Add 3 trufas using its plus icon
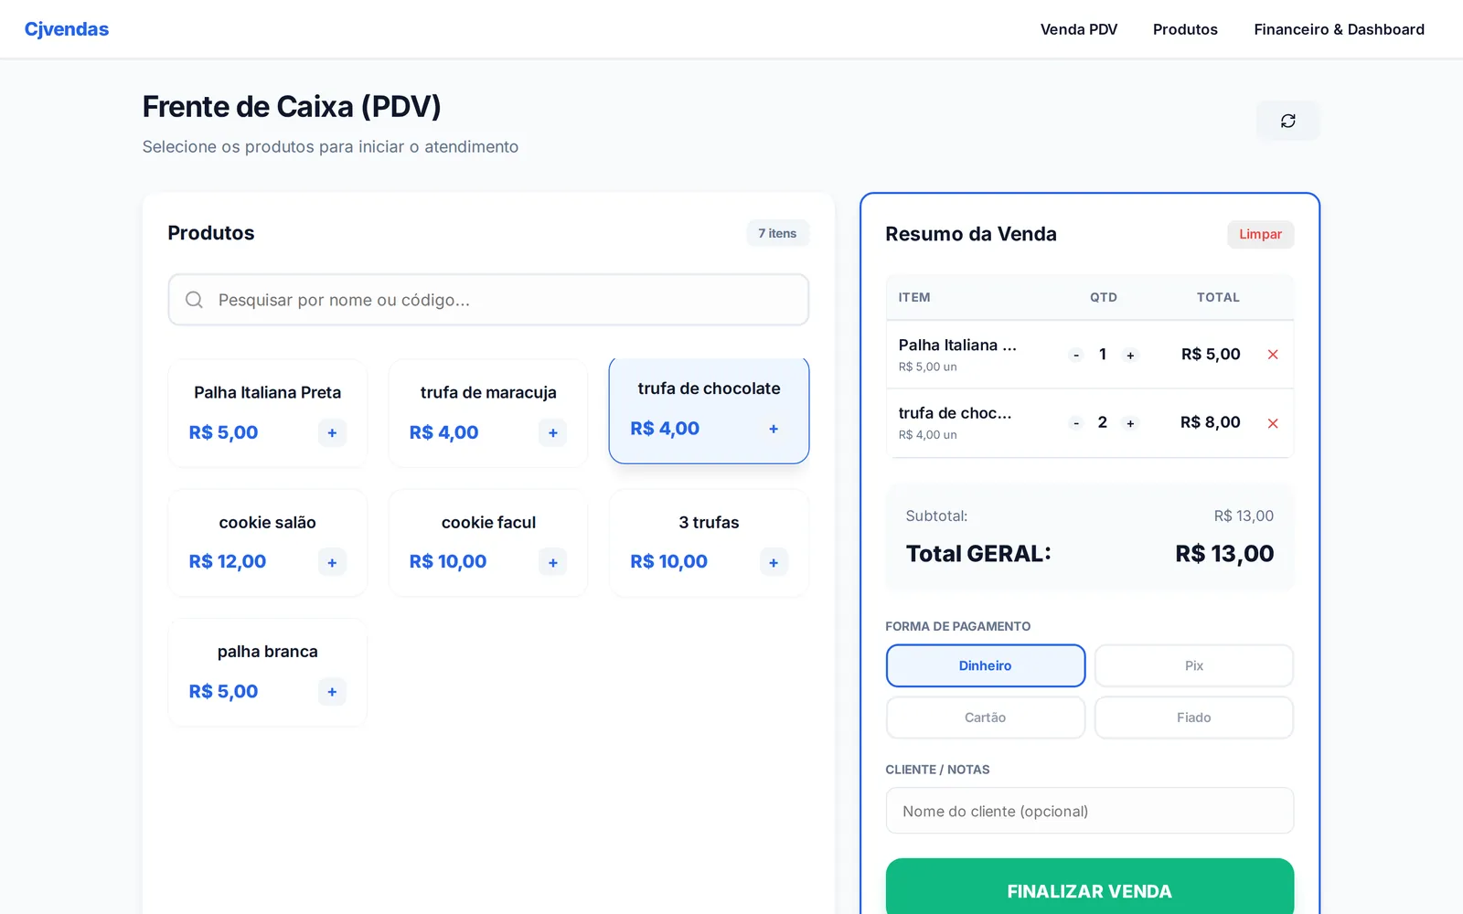The width and height of the screenshot is (1463, 914). pos(774,563)
